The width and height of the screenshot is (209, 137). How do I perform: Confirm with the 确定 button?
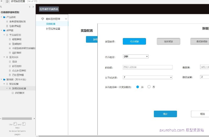coord(165,114)
